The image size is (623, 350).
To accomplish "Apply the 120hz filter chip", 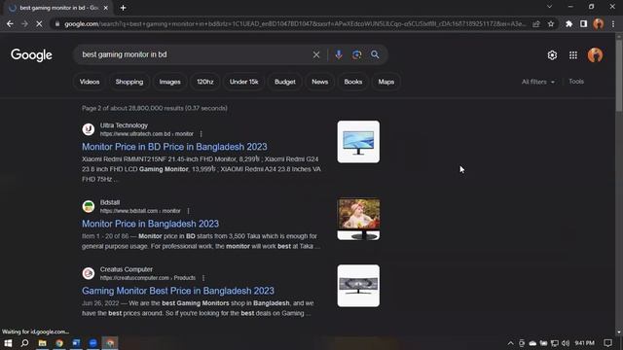I will (205, 82).
